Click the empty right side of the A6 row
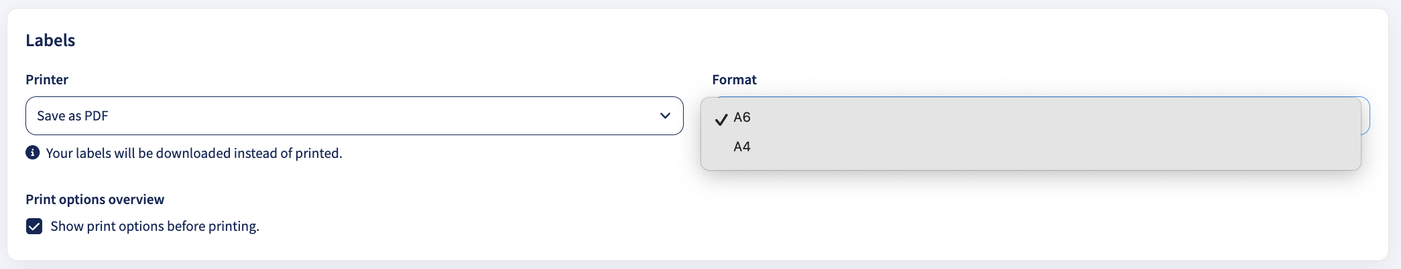 coord(1073,117)
